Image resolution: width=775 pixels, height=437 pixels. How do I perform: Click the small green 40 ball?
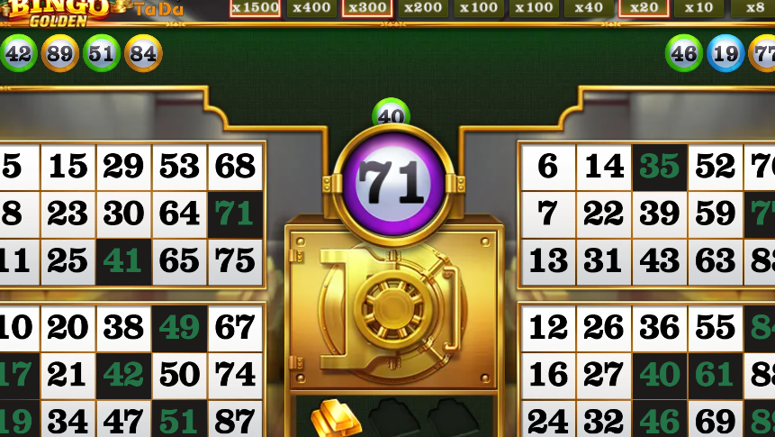click(391, 114)
